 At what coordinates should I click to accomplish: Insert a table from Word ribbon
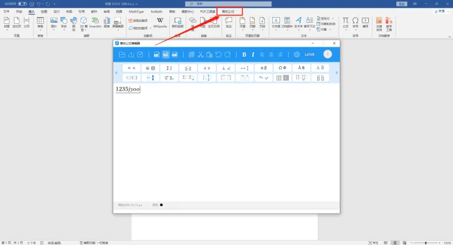pyautogui.click(x=40, y=23)
